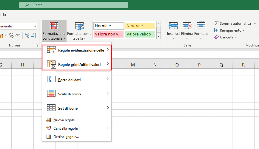Open the Cancella regole submenu

[77, 128]
